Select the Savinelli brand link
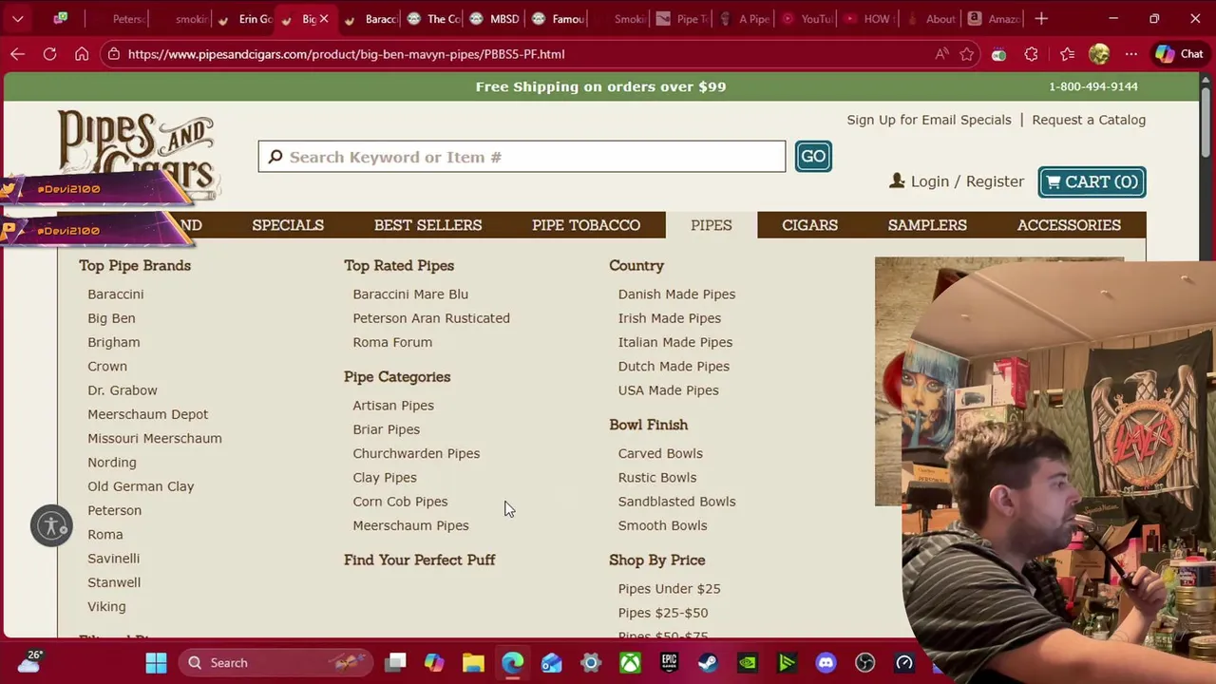This screenshot has height=684, width=1216. 113,559
